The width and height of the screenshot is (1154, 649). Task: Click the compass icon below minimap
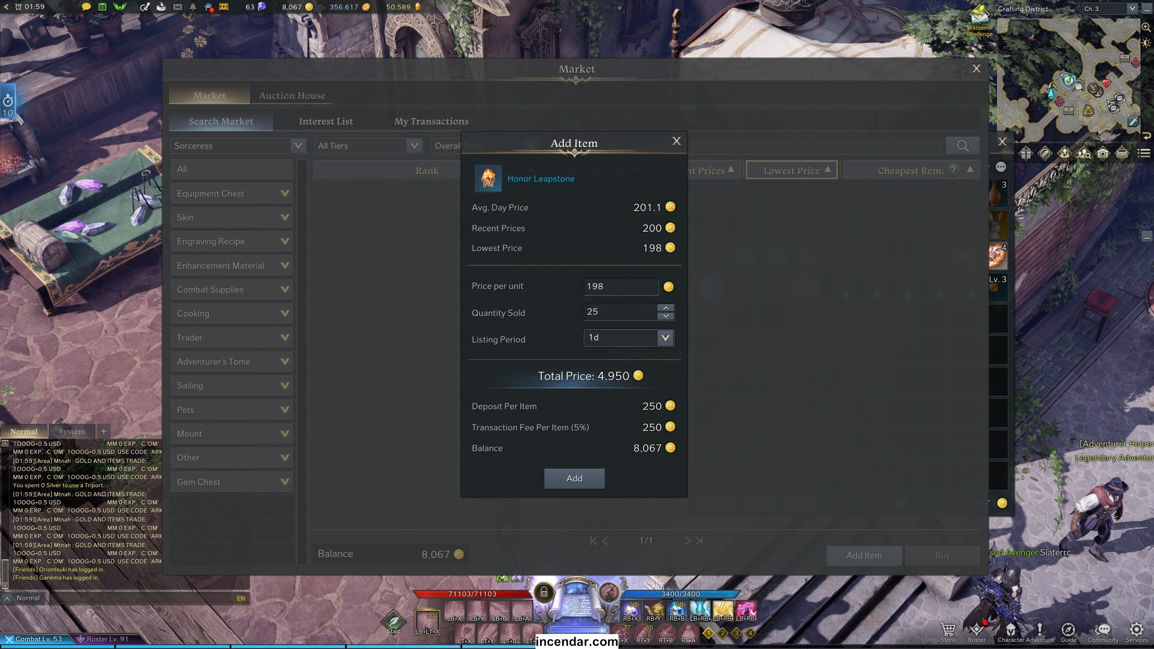(1045, 154)
